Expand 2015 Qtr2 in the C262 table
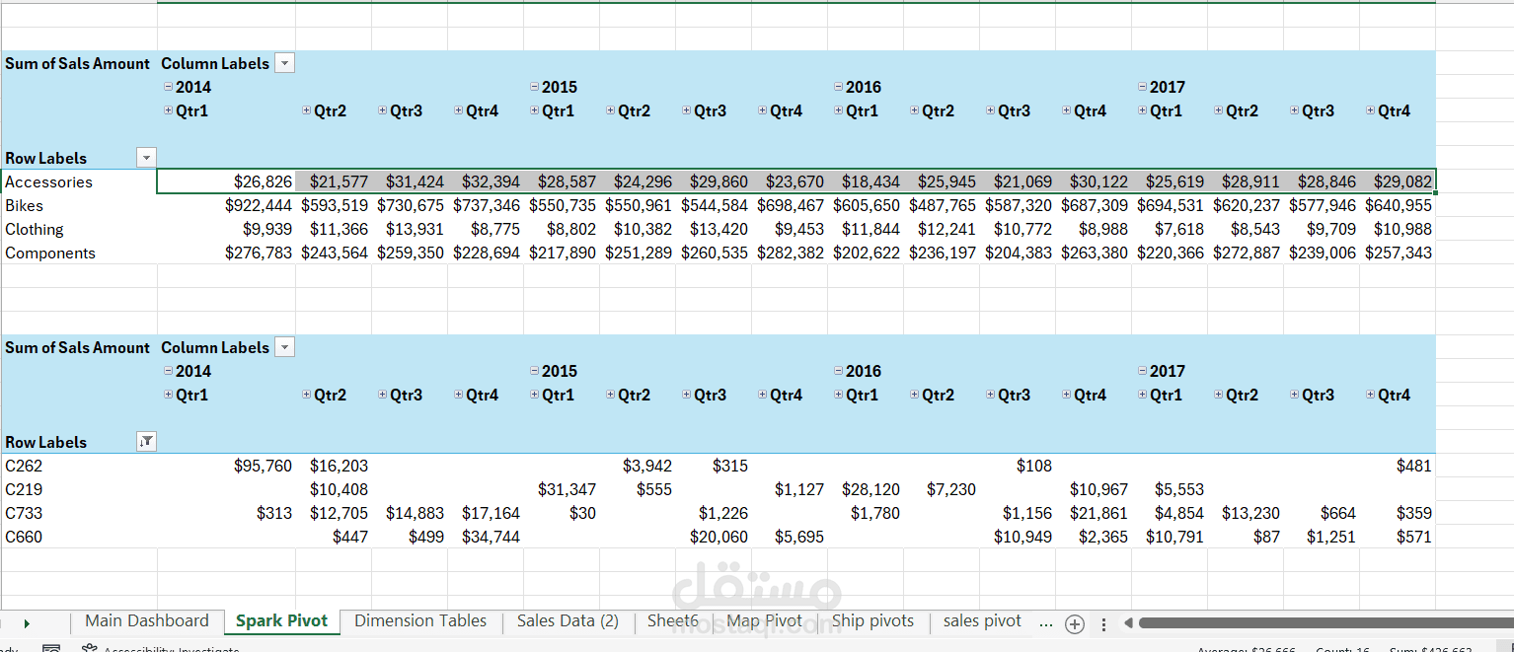 (610, 395)
